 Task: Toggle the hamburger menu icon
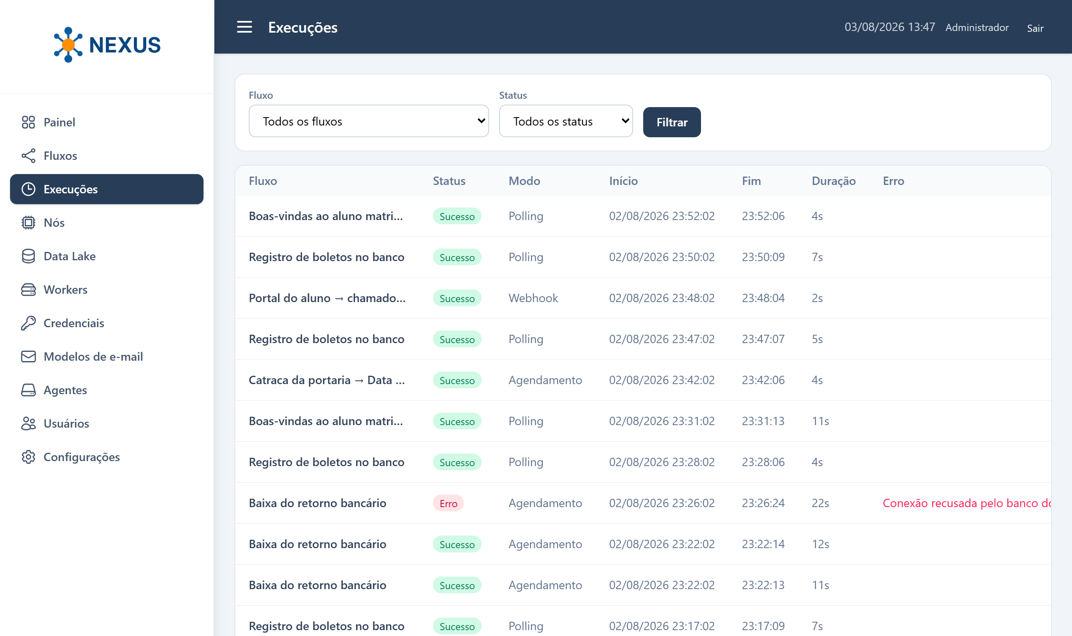245,27
